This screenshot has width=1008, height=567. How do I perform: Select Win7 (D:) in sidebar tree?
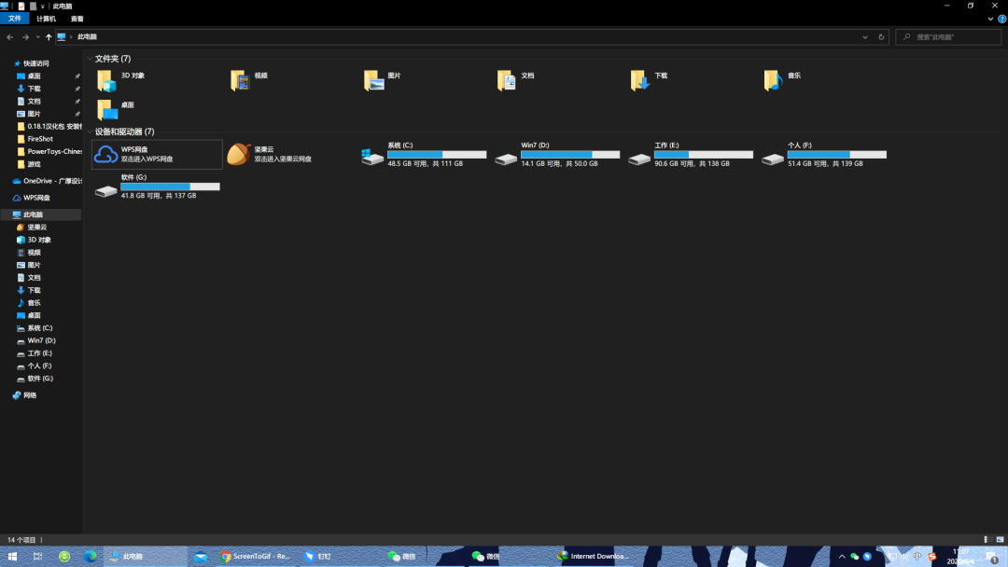coord(36,340)
